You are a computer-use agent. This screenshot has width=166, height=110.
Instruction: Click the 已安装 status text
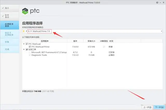click(112, 52)
